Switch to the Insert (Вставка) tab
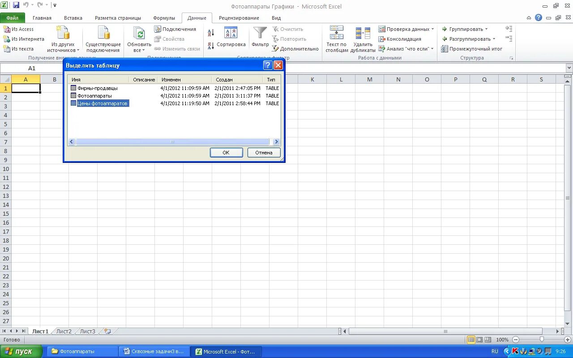This screenshot has width=573, height=358. 73,18
